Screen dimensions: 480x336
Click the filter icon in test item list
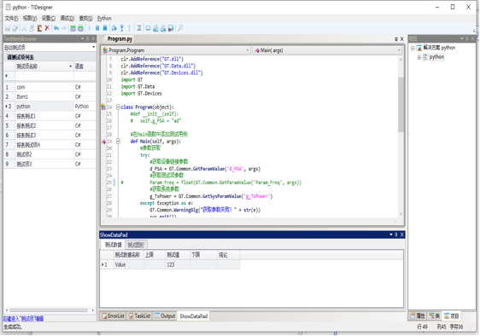pos(7,76)
